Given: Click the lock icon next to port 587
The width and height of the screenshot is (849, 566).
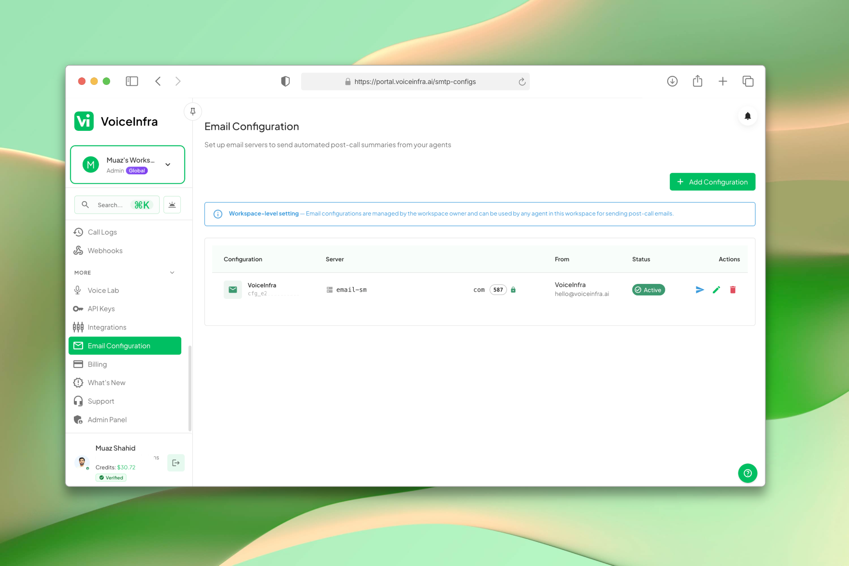Looking at the screenshot, I should tap(513, 290).
